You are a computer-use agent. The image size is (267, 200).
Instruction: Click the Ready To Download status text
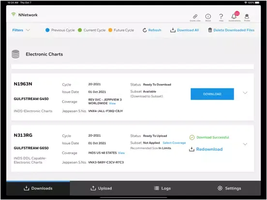pyautogui.click(x=157, y=85)
